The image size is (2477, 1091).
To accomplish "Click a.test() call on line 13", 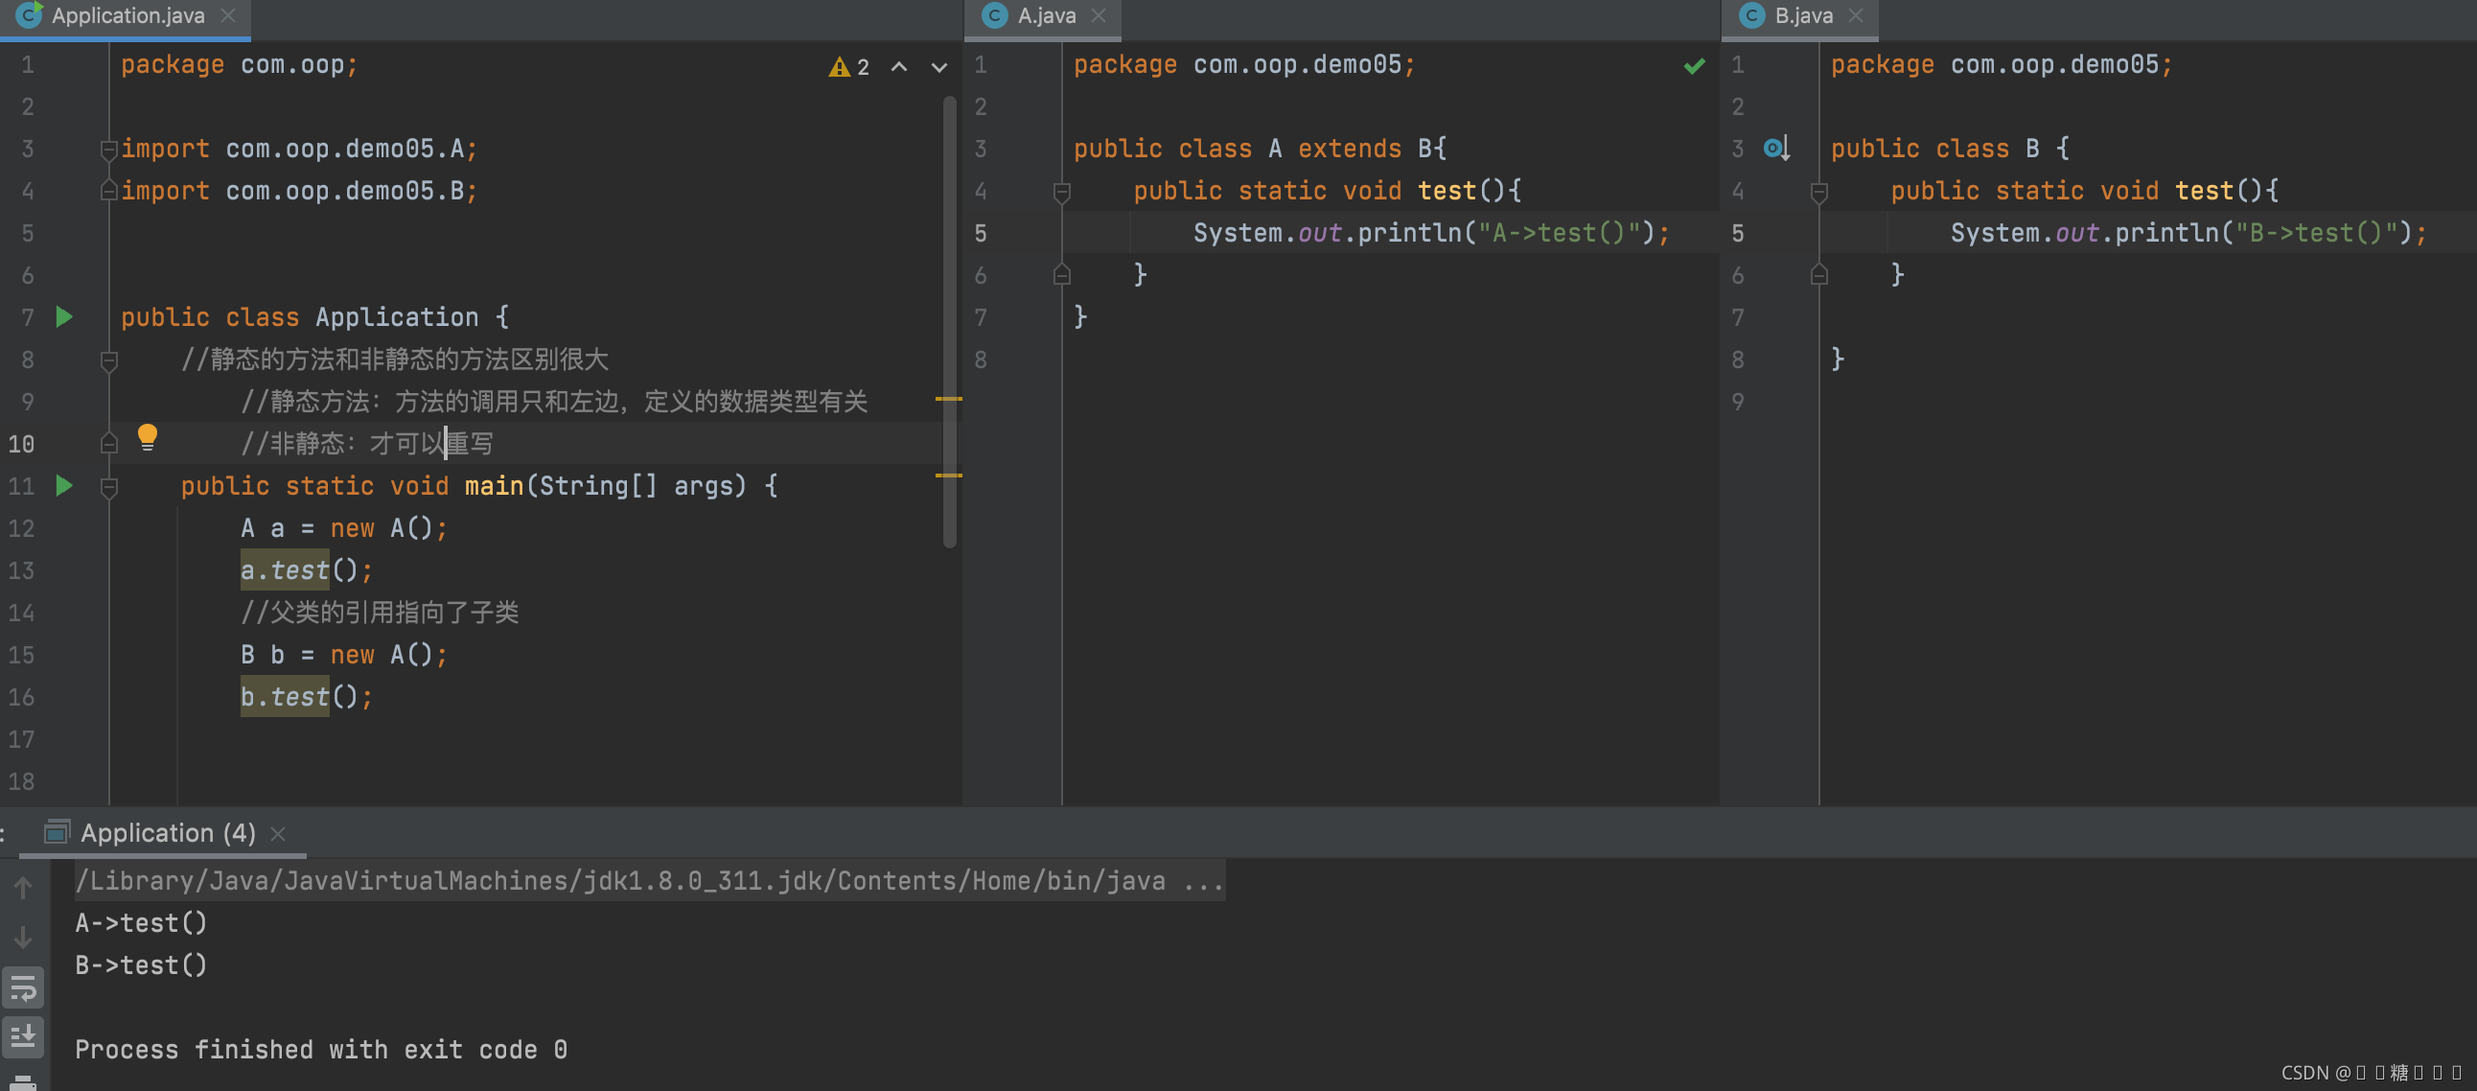I will pos(306,570).
